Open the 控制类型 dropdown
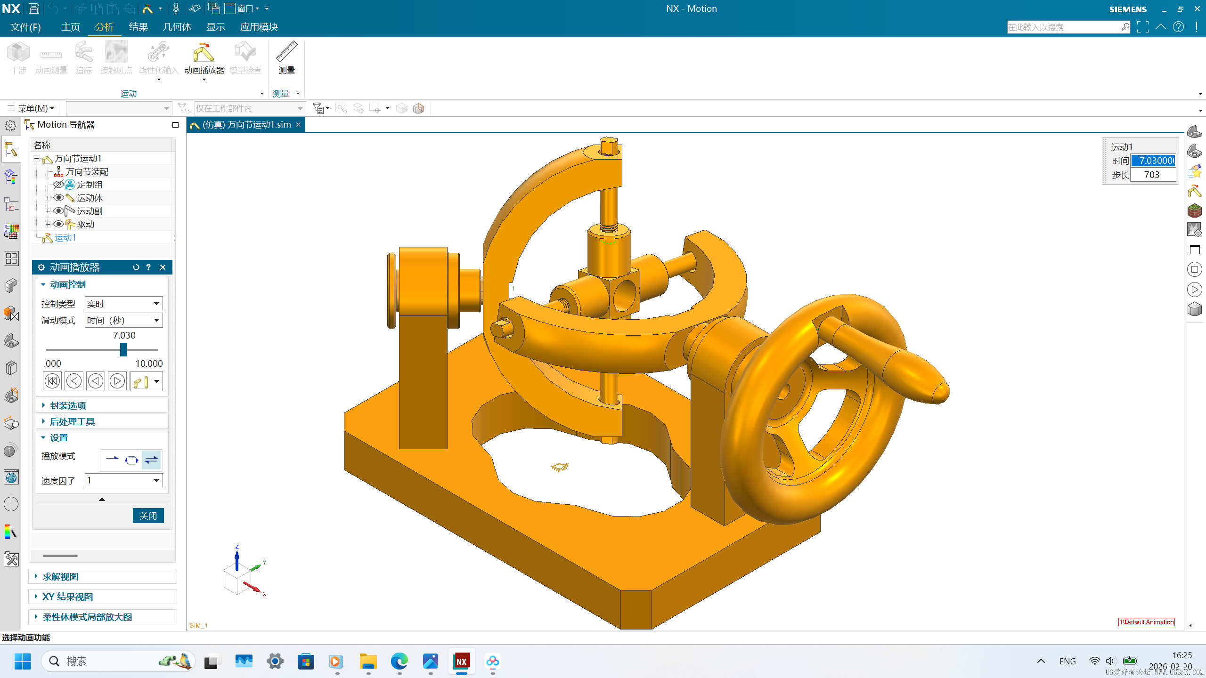Image resolution: width=1206 pixels, height=678 pixels. (123, 304)
